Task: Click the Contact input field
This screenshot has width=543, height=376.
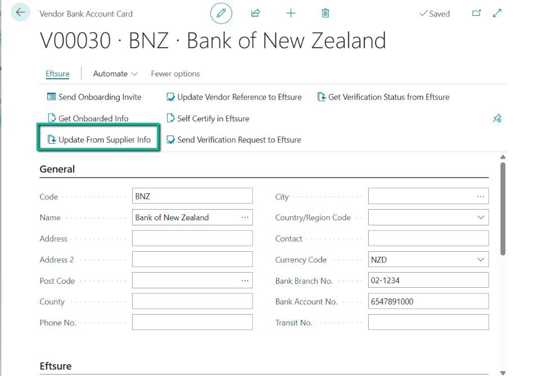Action: pyautogui.click(x=428, y=238)
